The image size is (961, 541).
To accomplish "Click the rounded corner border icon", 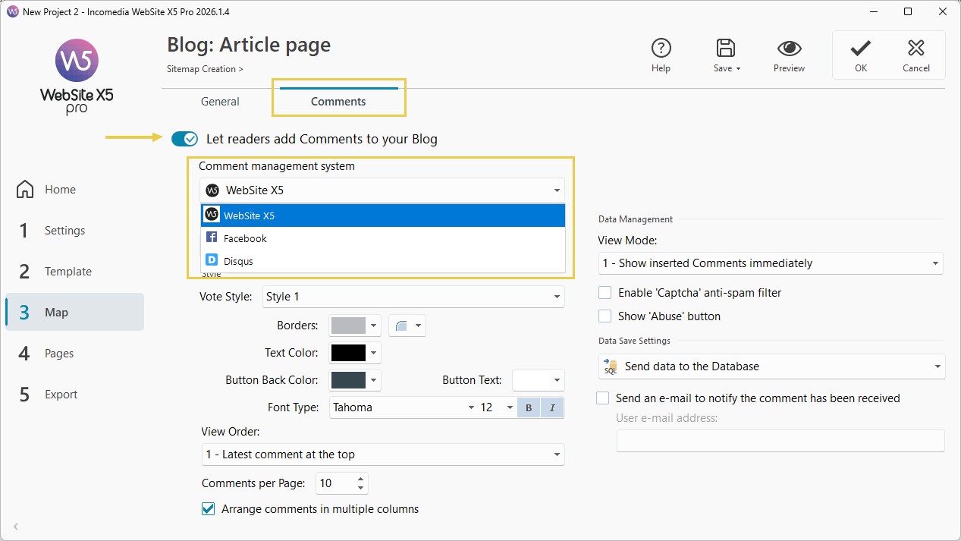I will [402, 326].
